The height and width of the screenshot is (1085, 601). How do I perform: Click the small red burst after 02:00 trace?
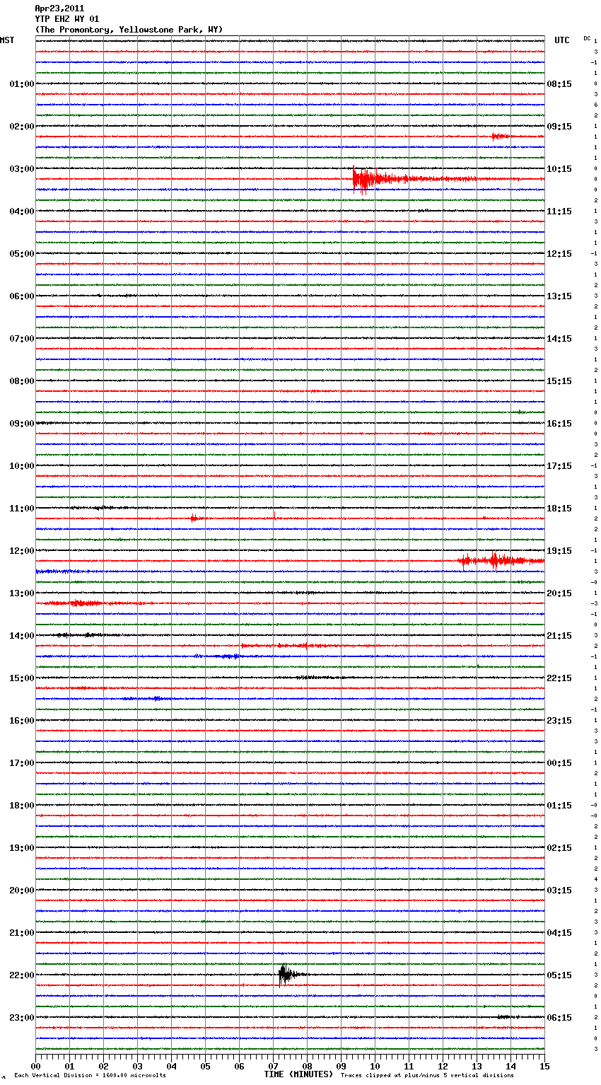(x=501, y=136)
